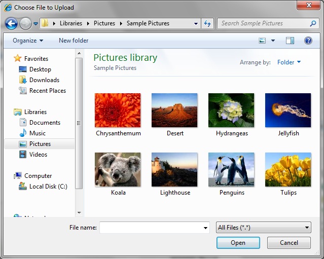324x259 pixels.
Task: Click the Music note icon
Action: pos(23,133)
